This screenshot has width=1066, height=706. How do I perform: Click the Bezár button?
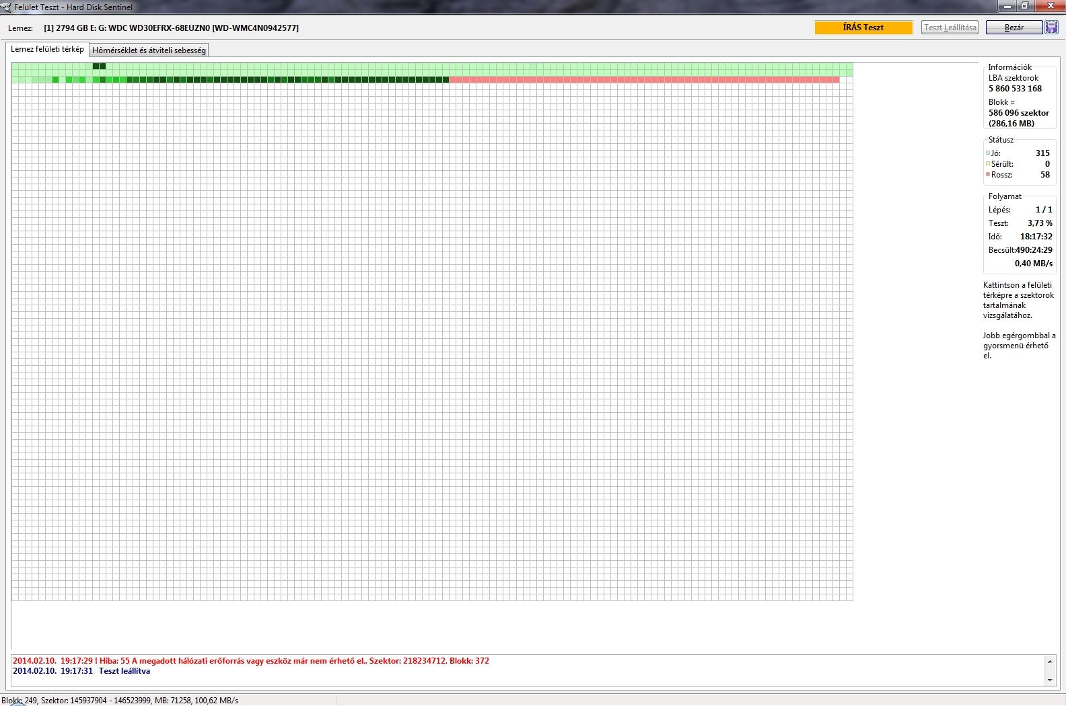[1014, 28]
